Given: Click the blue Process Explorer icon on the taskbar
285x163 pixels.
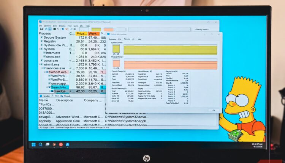Looking at the screenshot, I should click(x=68, y=144).
